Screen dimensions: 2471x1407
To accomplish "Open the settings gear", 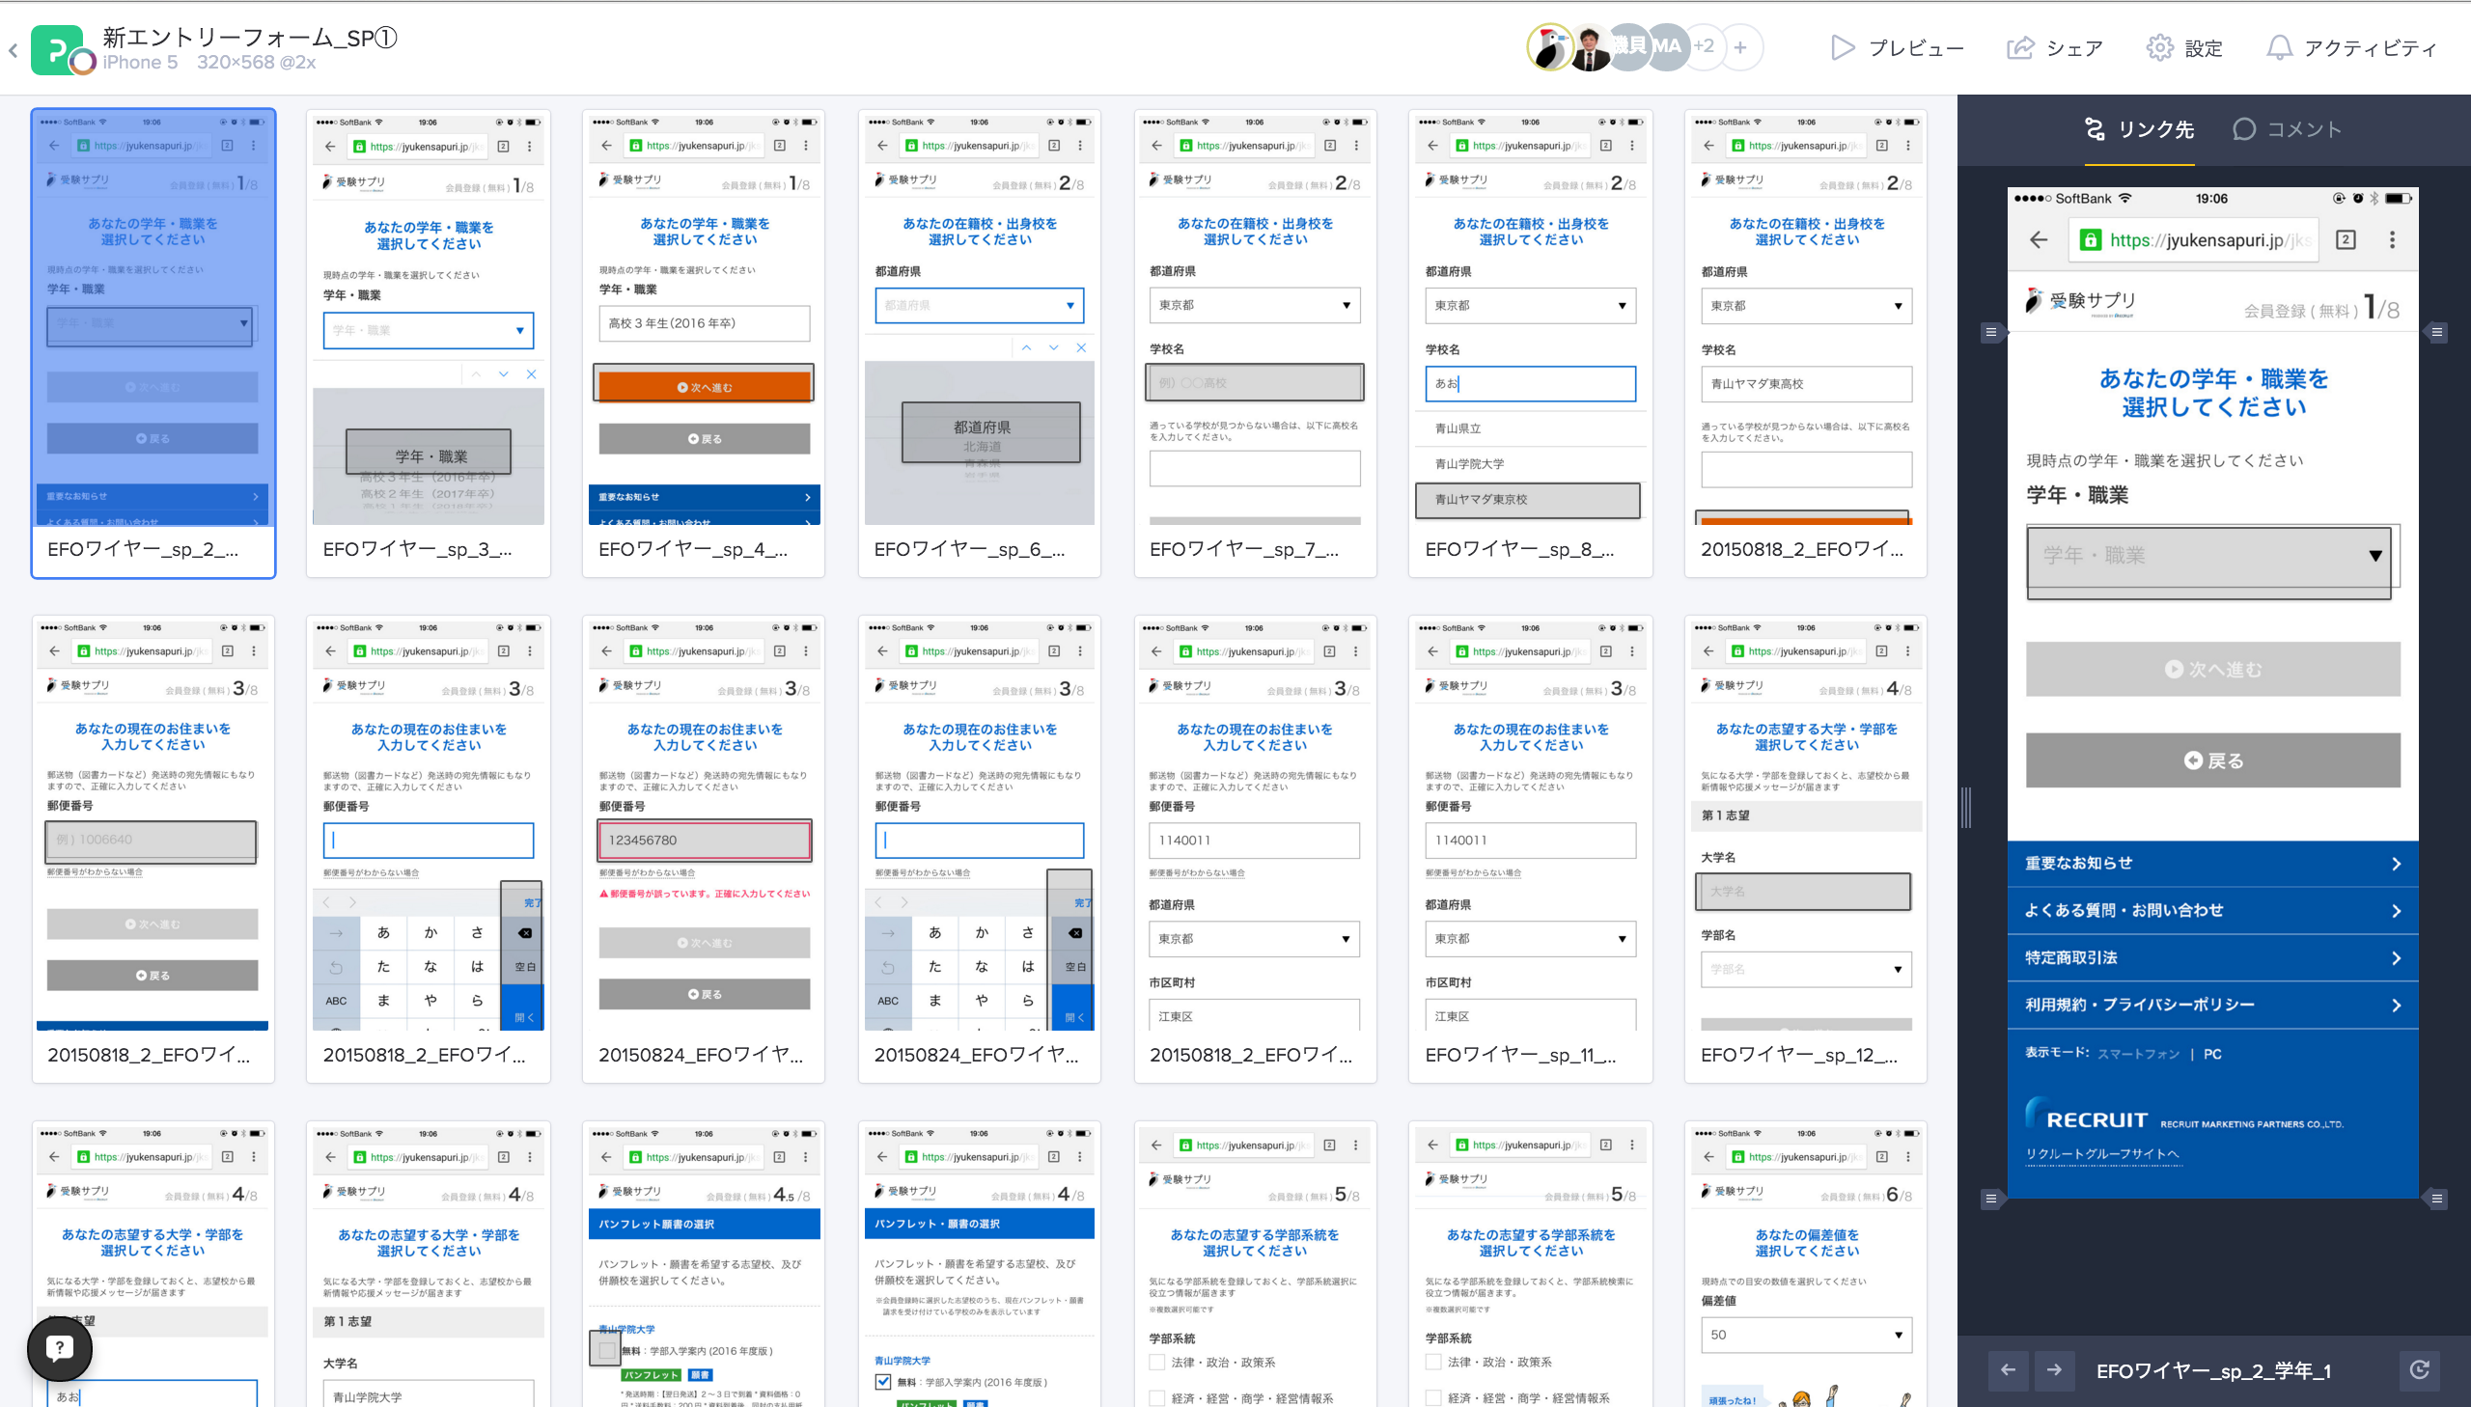I will [2159, 47].
